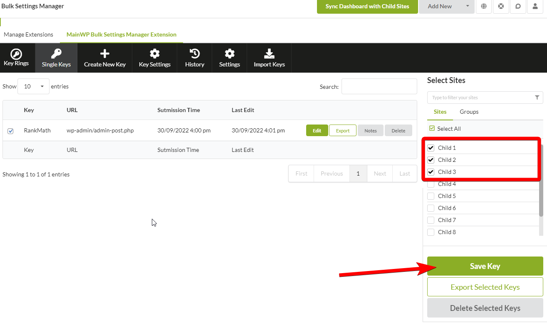Viewport: 547px width, 325px height.
Task: Click the 30/09/2022 4:00 pm cell
Action: click(184, 130)
